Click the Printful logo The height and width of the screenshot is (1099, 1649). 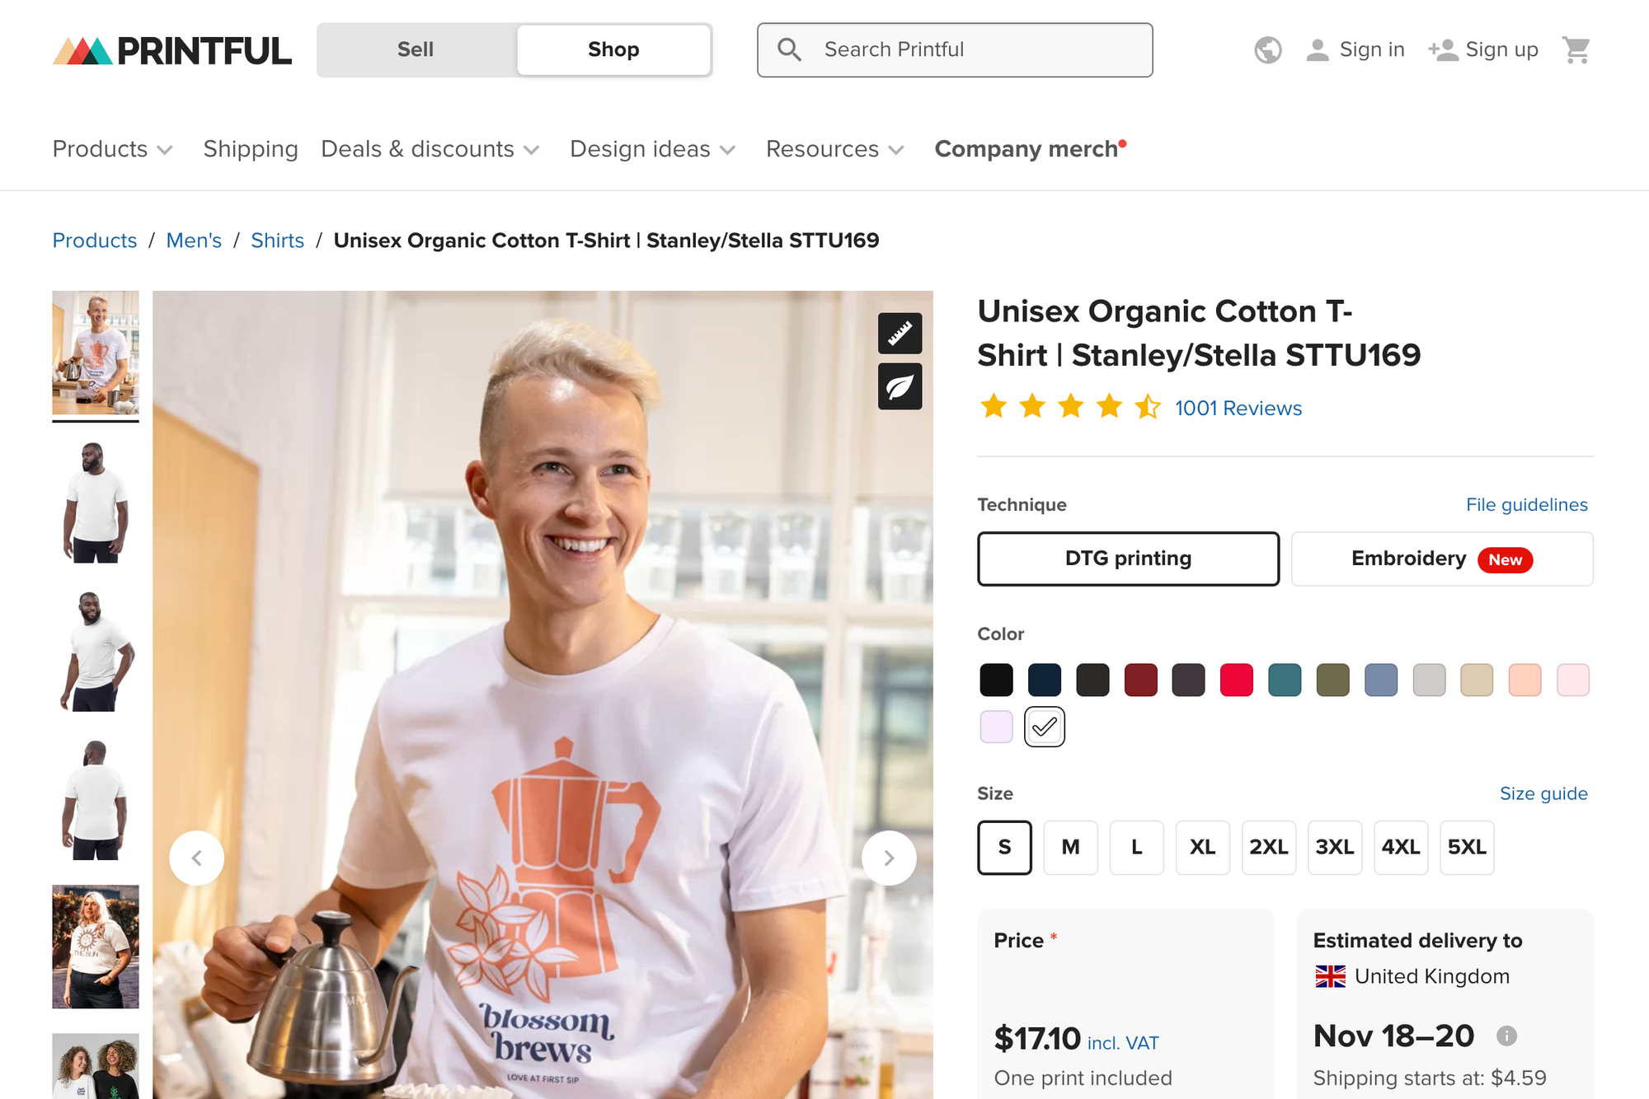[x=171, y=49]
